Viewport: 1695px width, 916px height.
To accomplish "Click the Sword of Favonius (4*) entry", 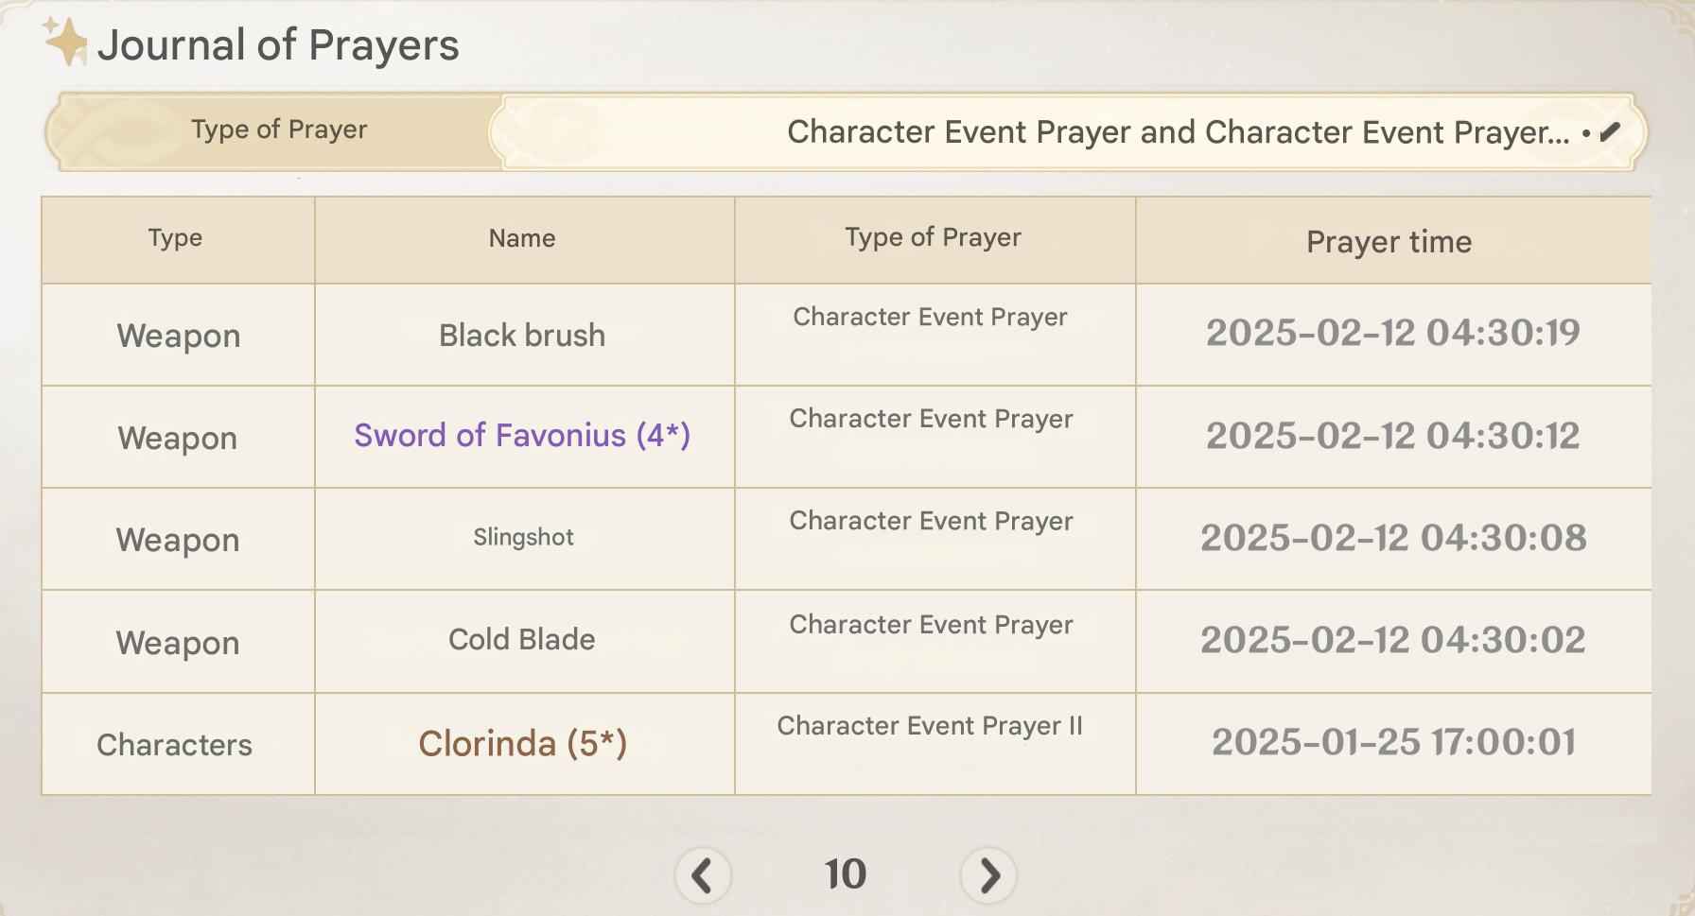I will point(522,435).
